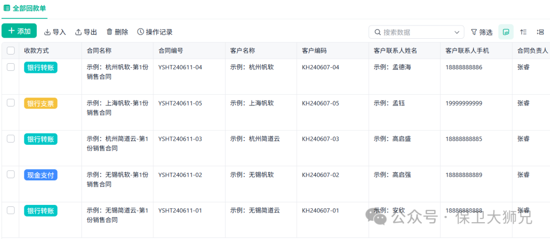Click the row display settings icon

click(540, 32)
